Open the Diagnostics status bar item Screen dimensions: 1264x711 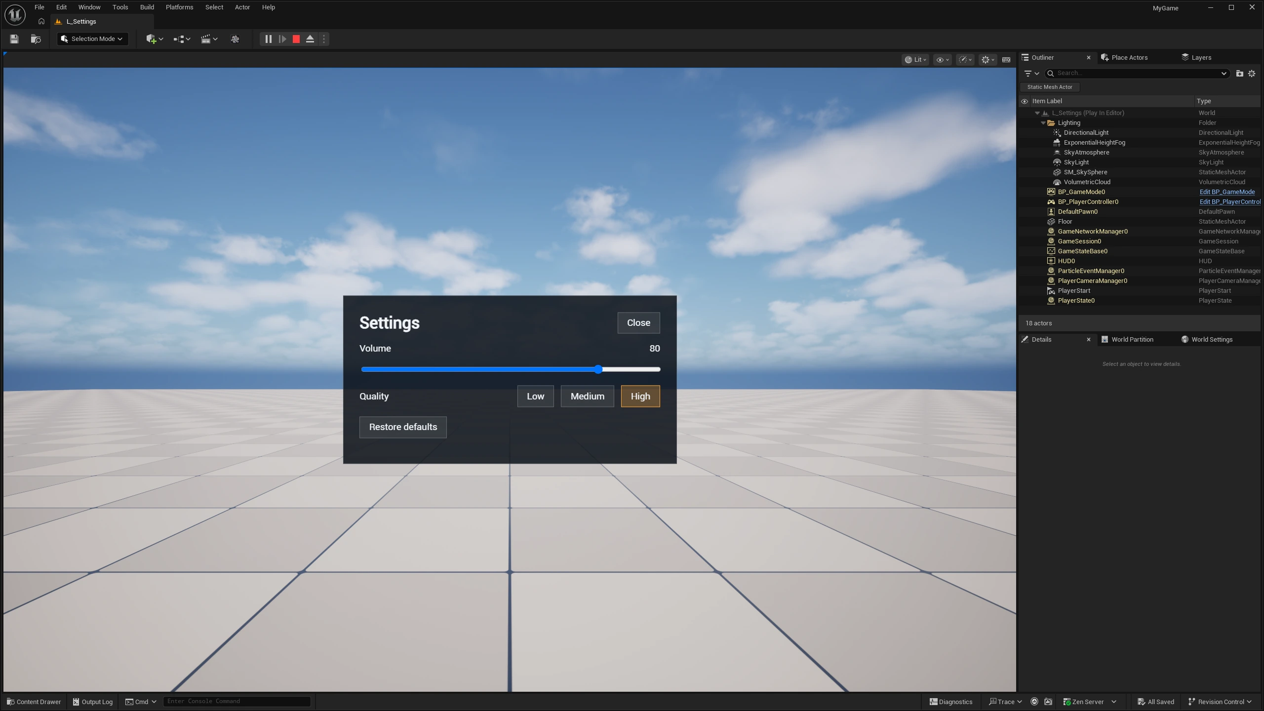(950, 702)
